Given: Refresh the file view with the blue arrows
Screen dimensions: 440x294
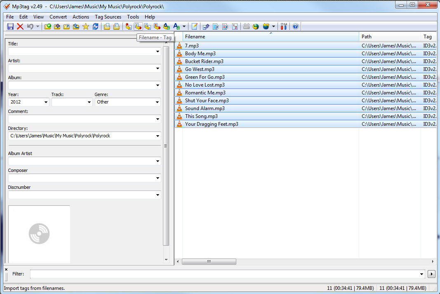Looking at the screenshot, I should click(x=95, y=26).
